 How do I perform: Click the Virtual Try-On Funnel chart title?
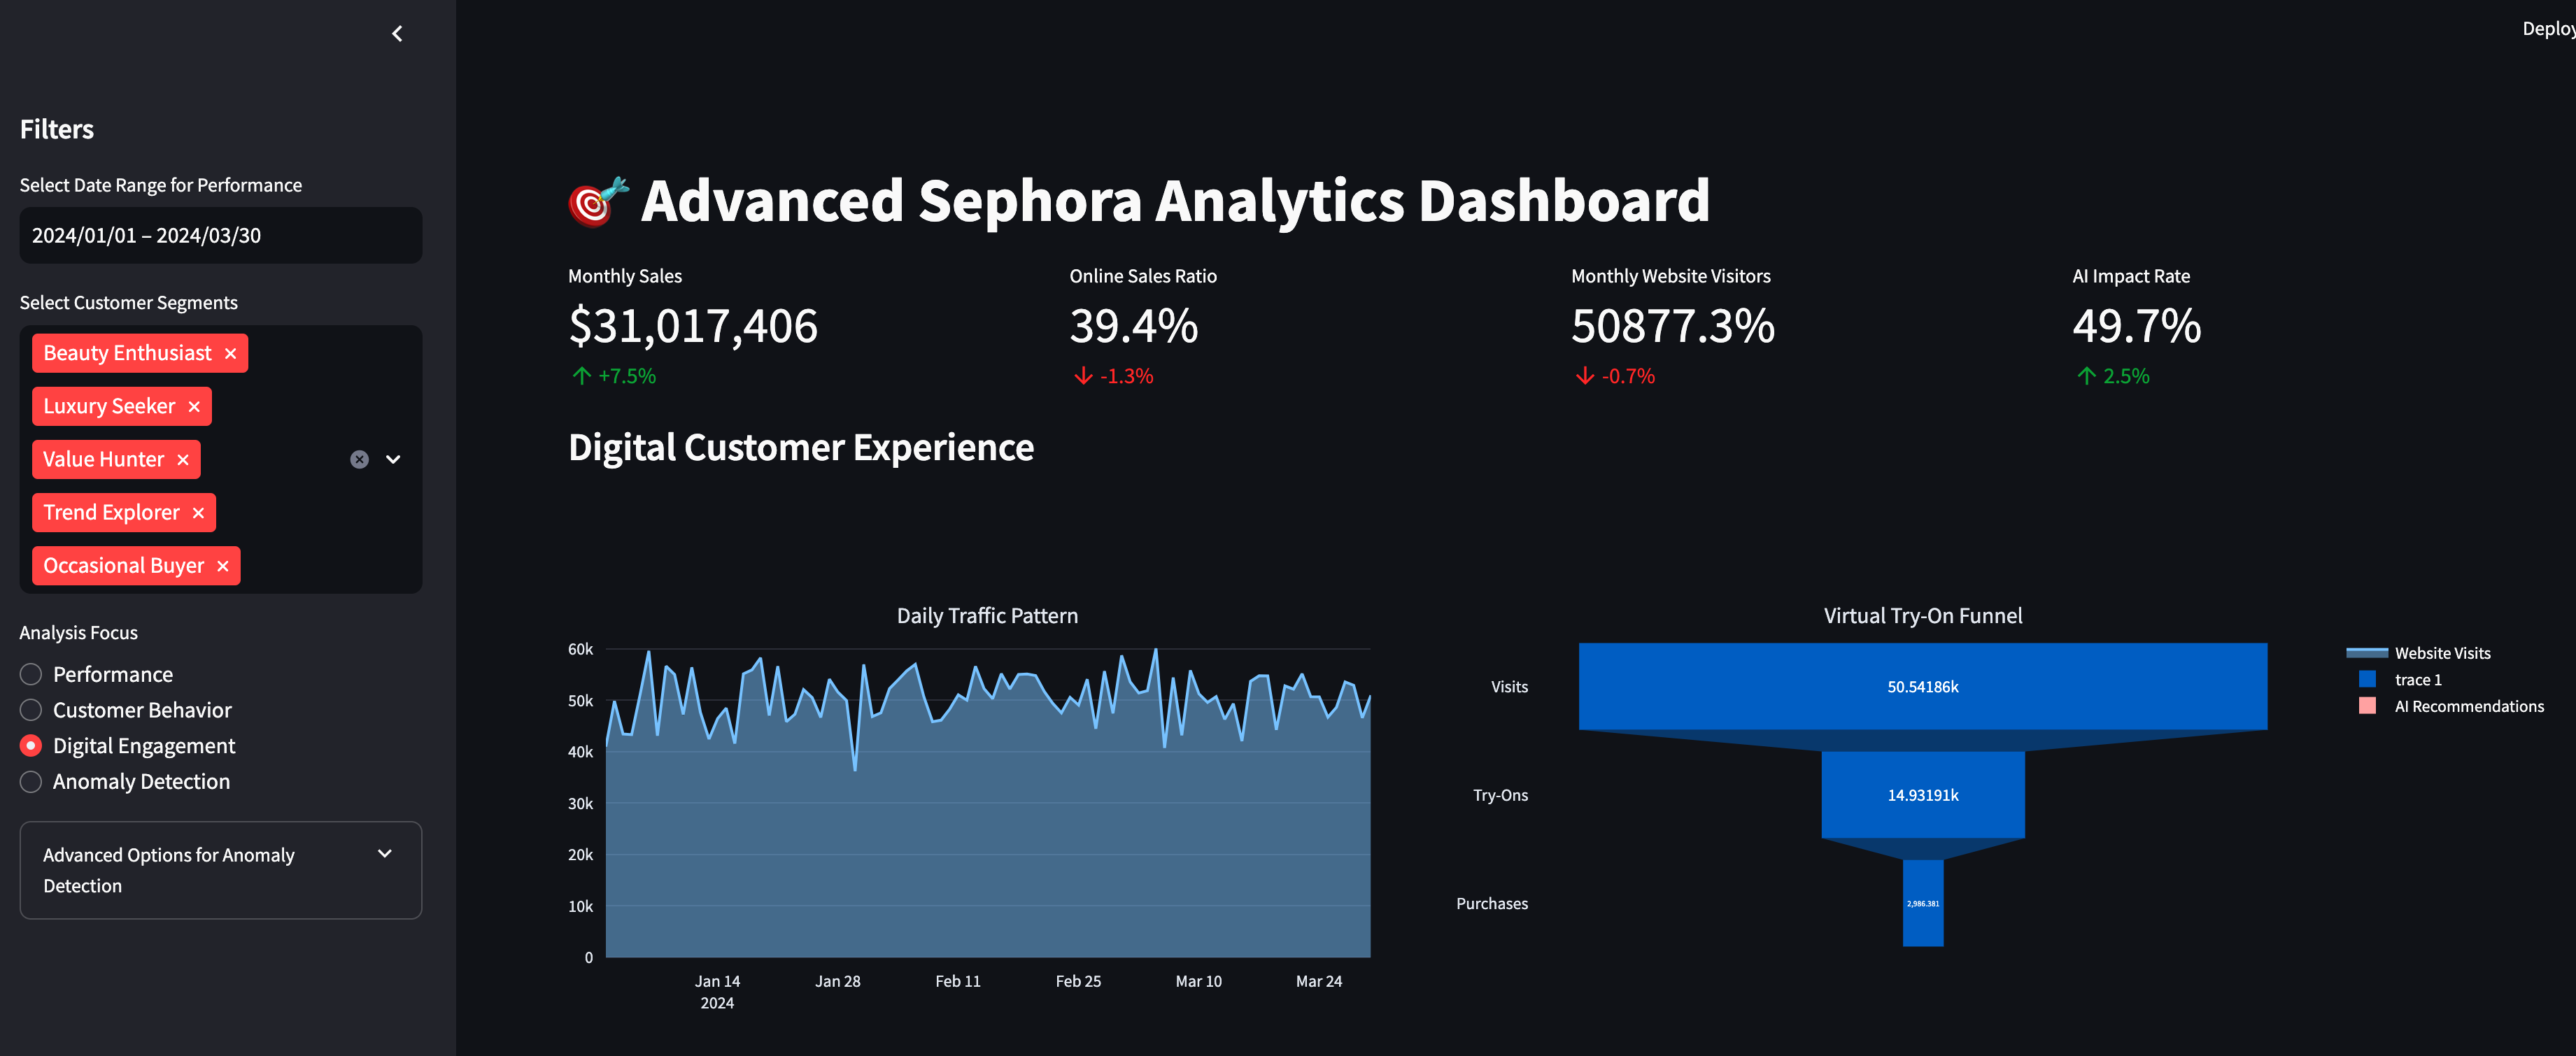point(1922,616)
